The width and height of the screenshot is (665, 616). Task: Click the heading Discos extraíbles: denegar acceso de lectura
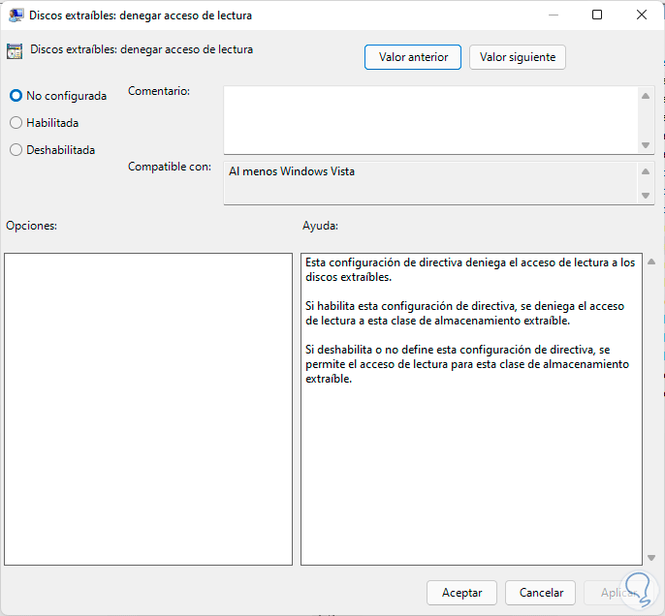(142, 49)
